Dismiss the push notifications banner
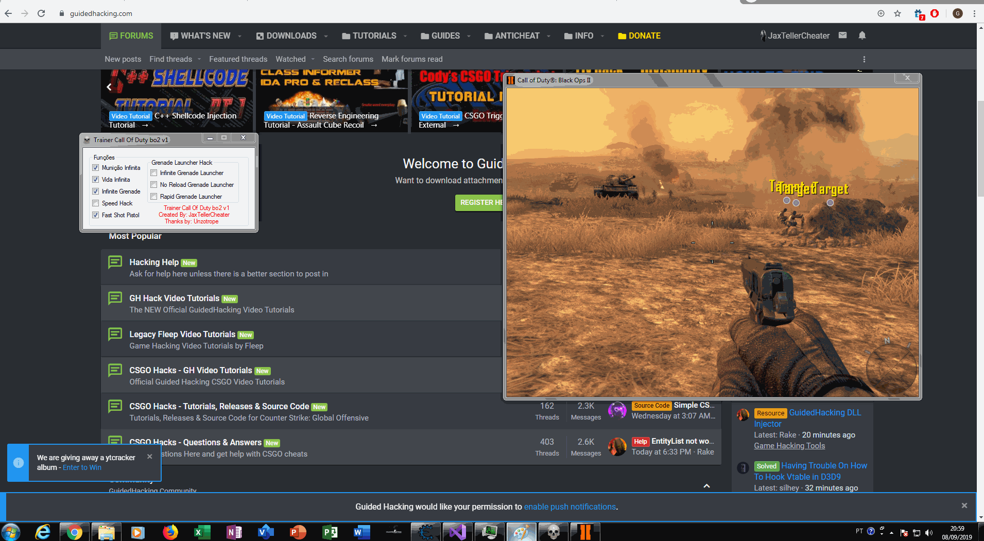 (964, 505)
